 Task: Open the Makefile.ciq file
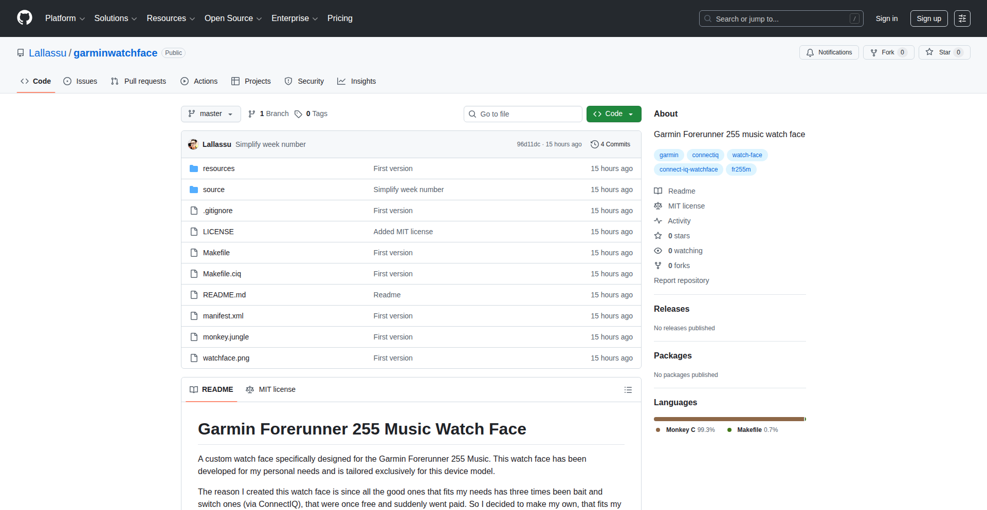tap(222, 274)
